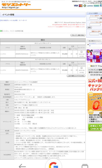Click the phone number 090-8324-1394

pos(20,94)
